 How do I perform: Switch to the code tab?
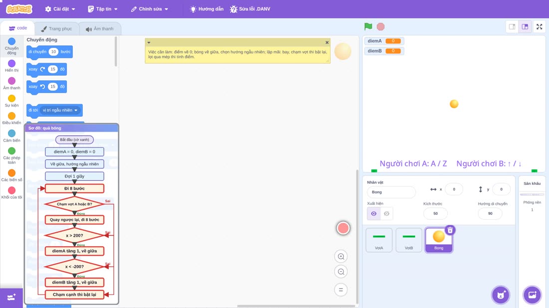[18, 28]
